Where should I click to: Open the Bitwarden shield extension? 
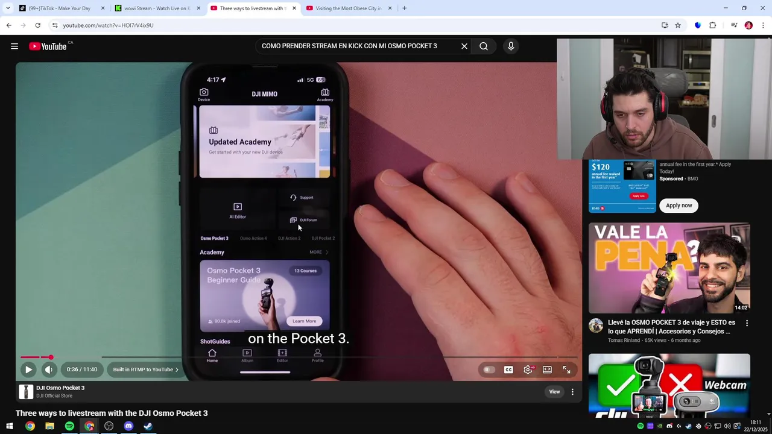698,25
